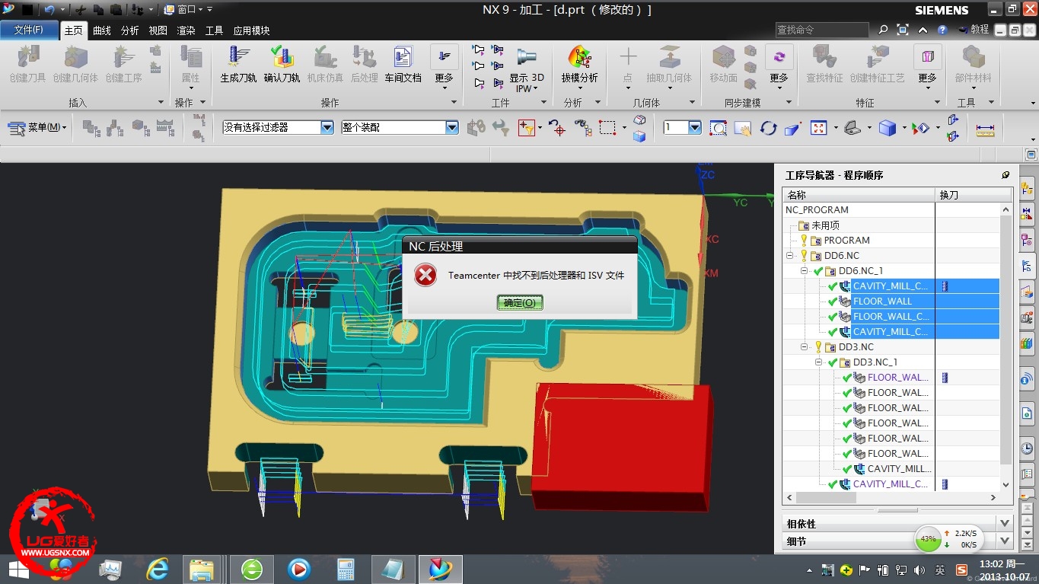Open Internet Explorer from the taskbar
Viewport: 1039px width, 584px height.
(158, 569)
